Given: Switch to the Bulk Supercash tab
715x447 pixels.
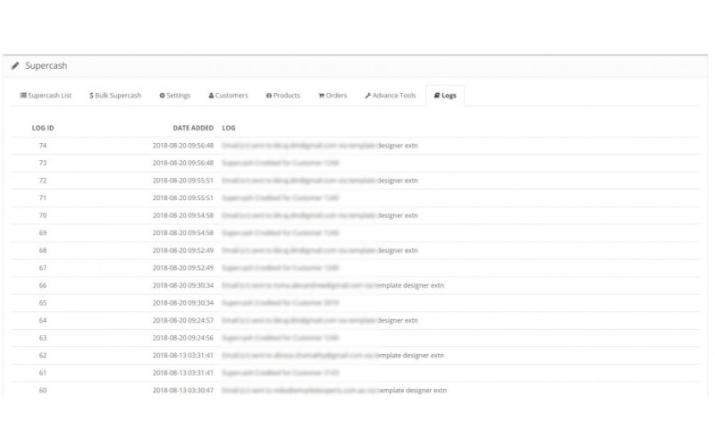Looking at the screenshot, I should pyautogui.click(x=115, y=96).
